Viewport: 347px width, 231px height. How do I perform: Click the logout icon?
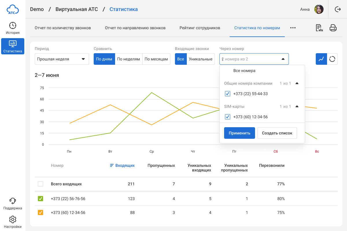point(337,9)
